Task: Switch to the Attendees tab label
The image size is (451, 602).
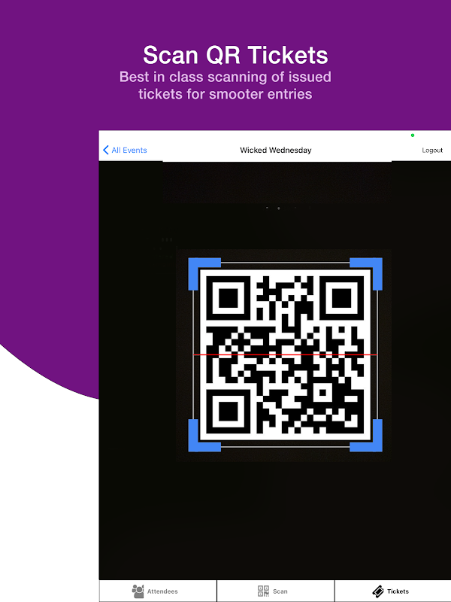Action: (x=162, y=591)
